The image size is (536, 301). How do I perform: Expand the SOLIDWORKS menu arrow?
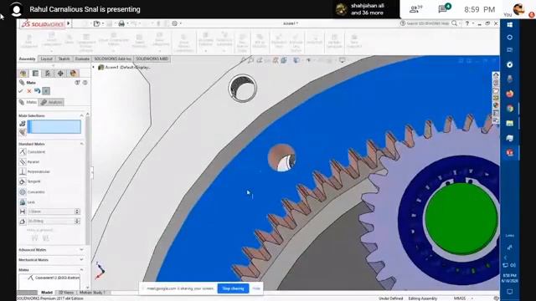(69, 23)
